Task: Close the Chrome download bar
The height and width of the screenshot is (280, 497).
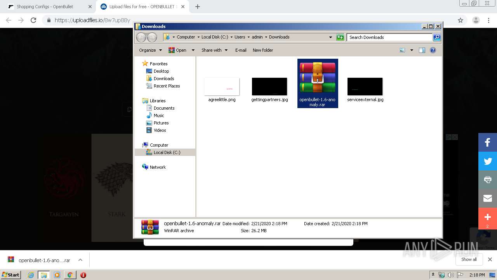Action: tap(490, 259)
